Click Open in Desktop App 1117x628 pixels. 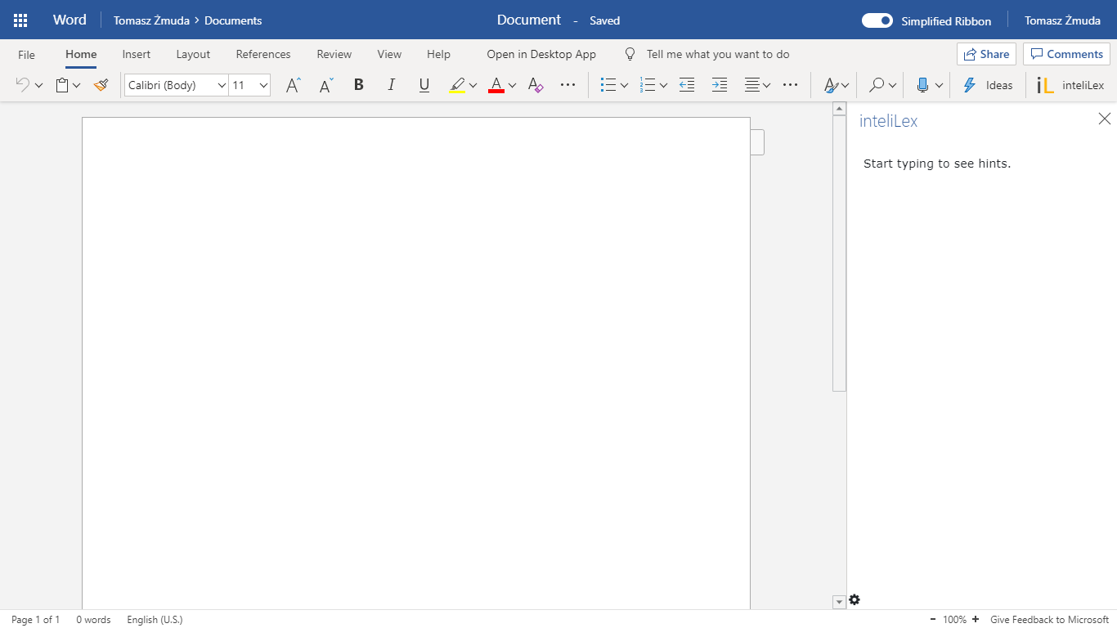[x=541, y=54]
